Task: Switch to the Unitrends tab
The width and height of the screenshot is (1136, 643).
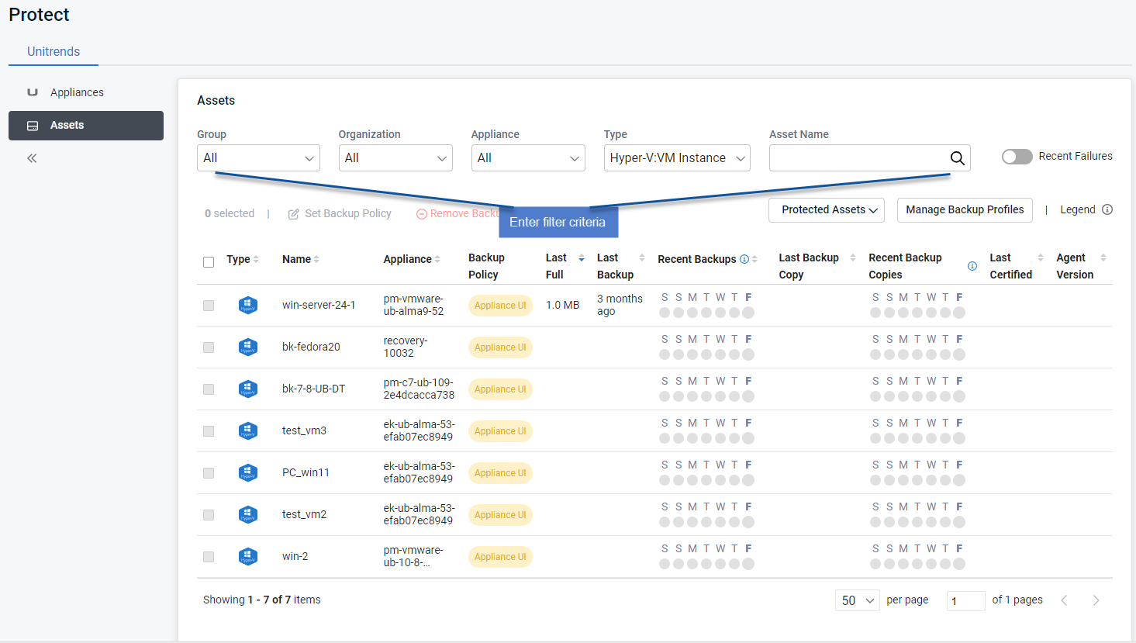Action: coord(54,51)
